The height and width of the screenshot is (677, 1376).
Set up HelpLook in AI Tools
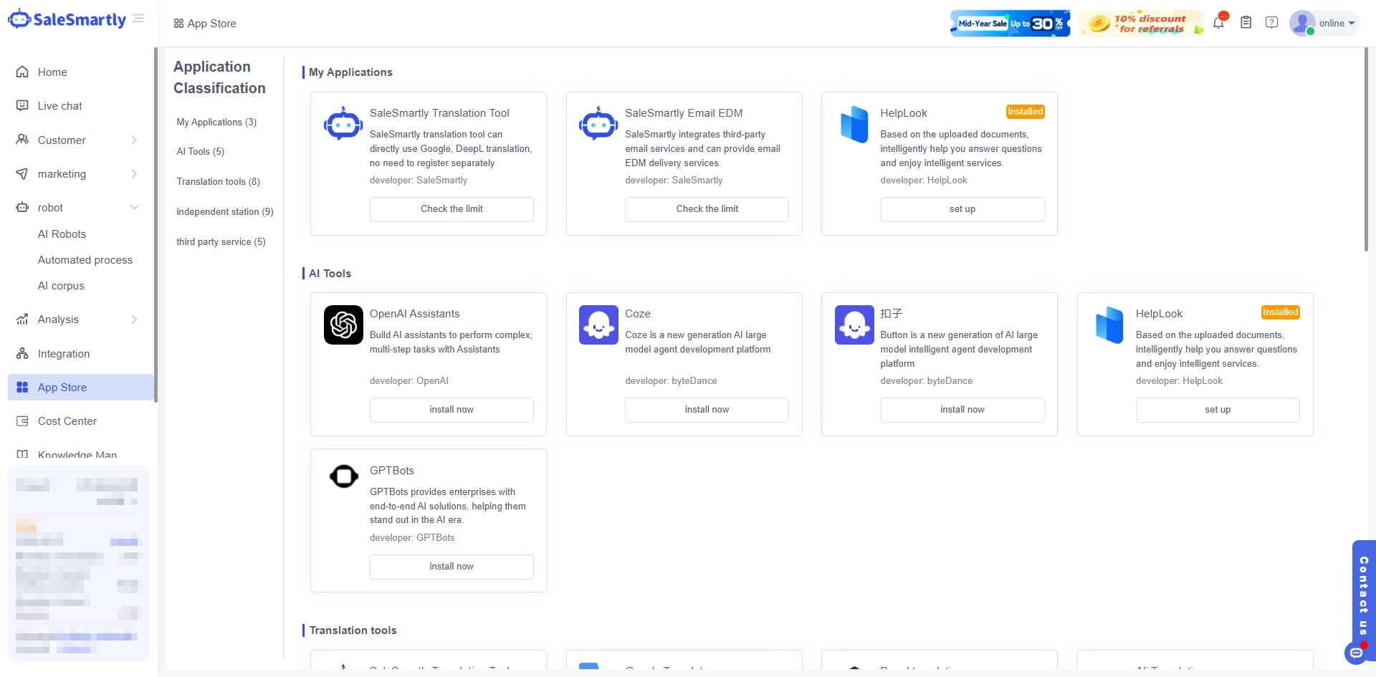(x=1218, y=410)
